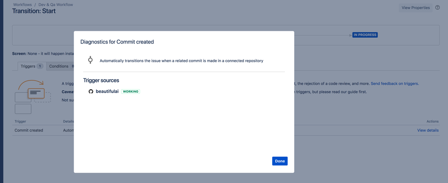Click the WORKING status badge

[130, 91]
